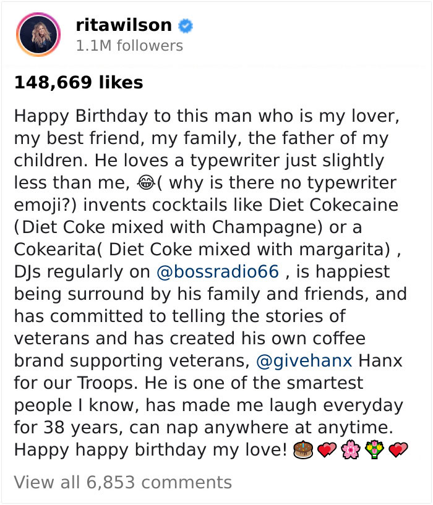The image size is (433, 505).
Task: Click the pink blossom flower emoji
Action: [350, 450]
